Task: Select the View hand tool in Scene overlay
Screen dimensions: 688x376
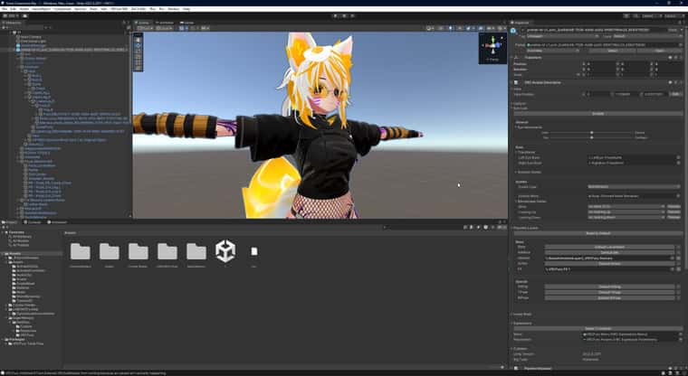Action: (139, 40)
